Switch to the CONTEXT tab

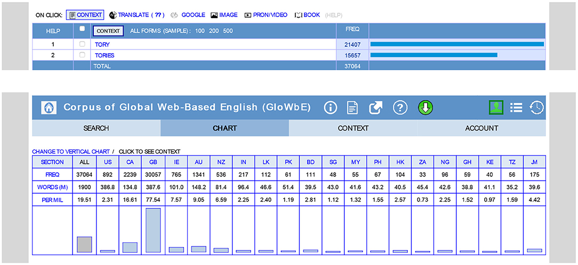pos(353,128)
